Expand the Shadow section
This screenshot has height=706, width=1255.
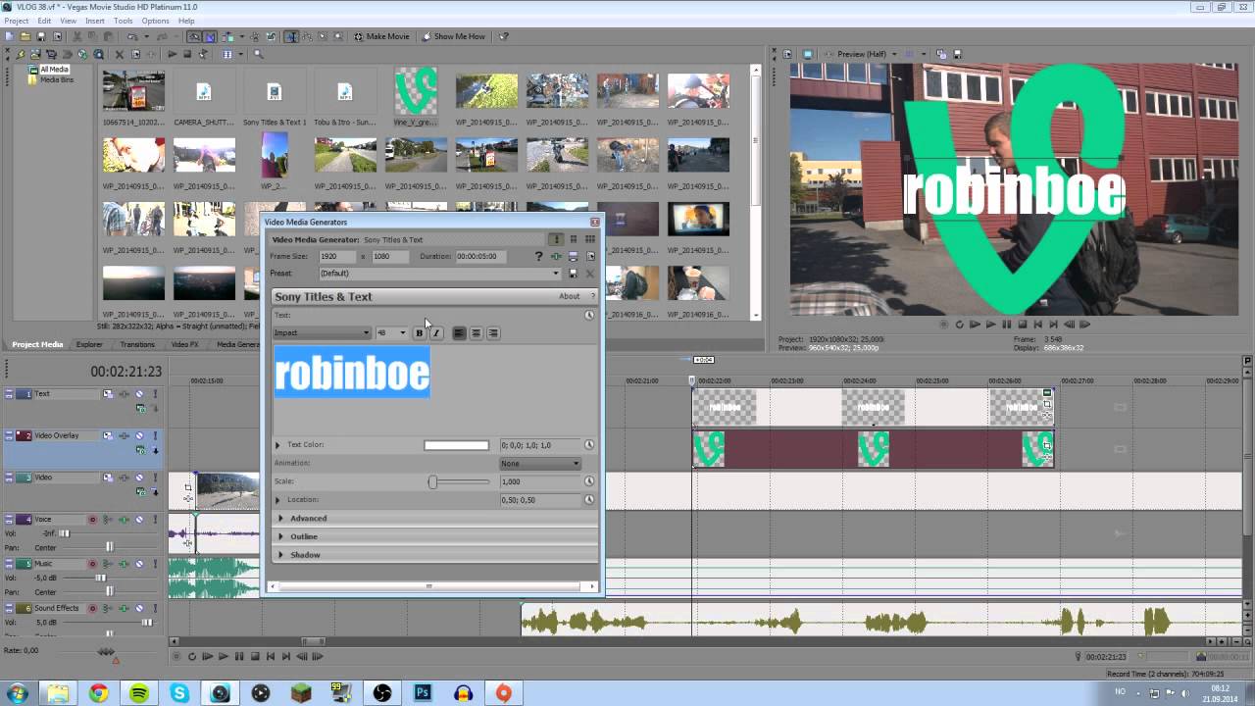280,555
